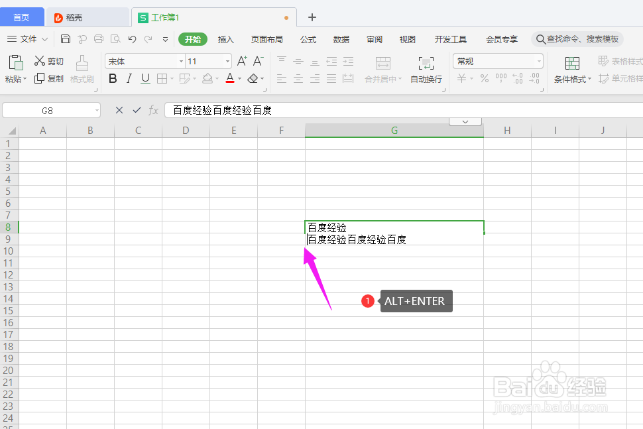Decrease decimal places

(x=534, y=78)
